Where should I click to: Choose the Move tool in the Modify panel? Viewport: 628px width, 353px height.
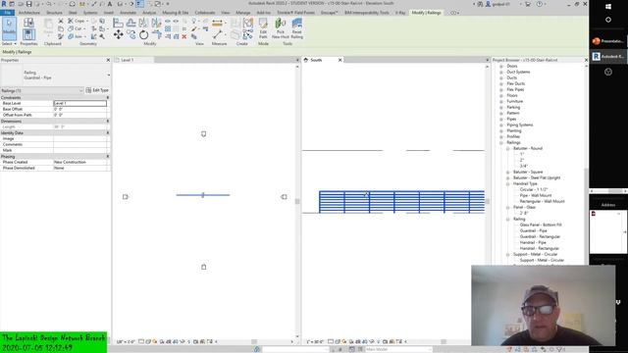coord(118,35)
